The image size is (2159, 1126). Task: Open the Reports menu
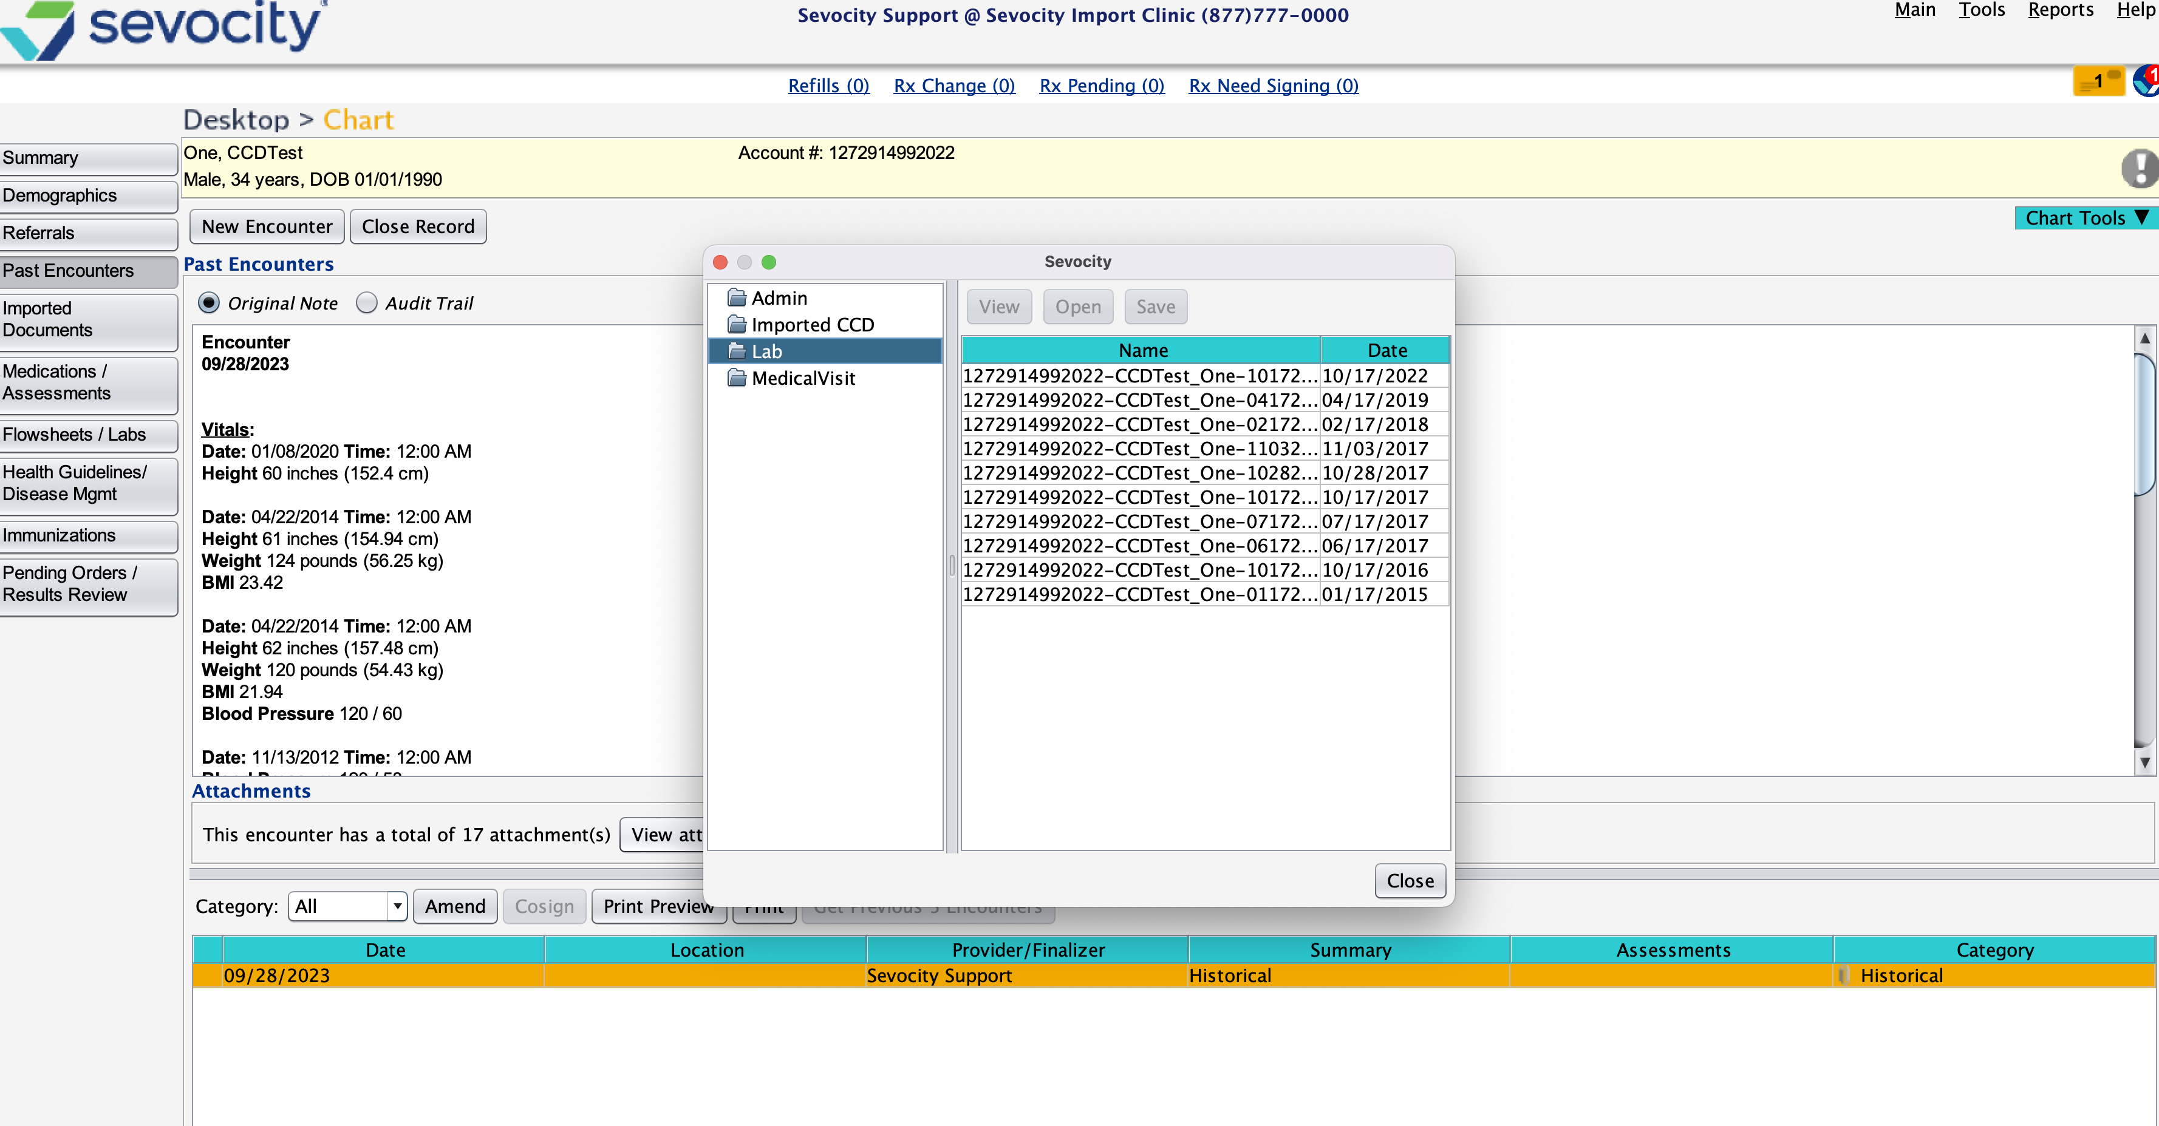(2060, 10)
